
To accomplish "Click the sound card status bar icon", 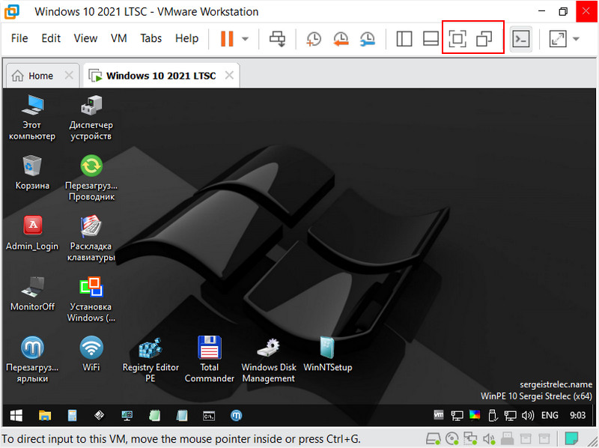I will (x=489, y=439).
